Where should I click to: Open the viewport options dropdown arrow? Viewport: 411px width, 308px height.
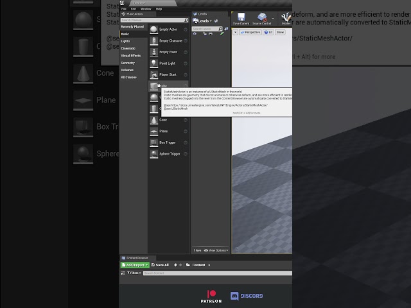[236, 32]
